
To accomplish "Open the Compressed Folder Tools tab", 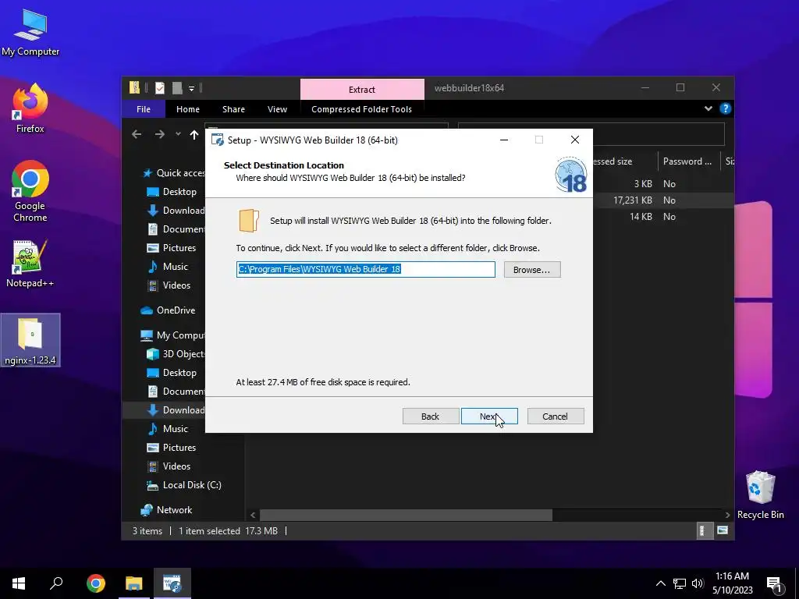I will 361,109.
